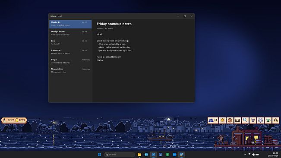Click the 'please add your hours by 17:00' line
Image resolution: width=281 pixels, height=158 pixels.
coord(115,51)
